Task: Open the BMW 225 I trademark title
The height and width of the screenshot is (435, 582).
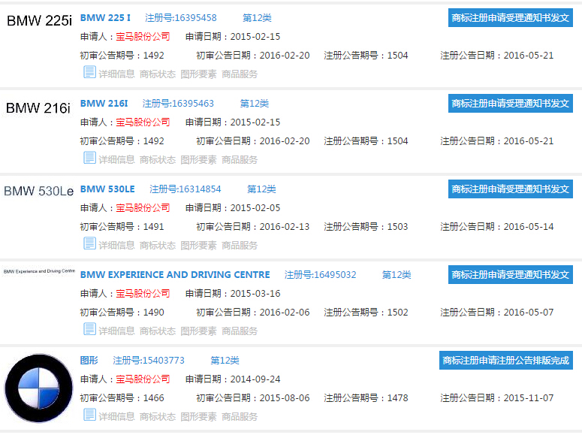Action: pyautogui.click(x=105, y=18)
